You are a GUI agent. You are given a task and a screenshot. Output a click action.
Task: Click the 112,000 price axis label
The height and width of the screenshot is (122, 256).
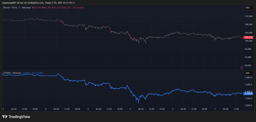(248, 16)
